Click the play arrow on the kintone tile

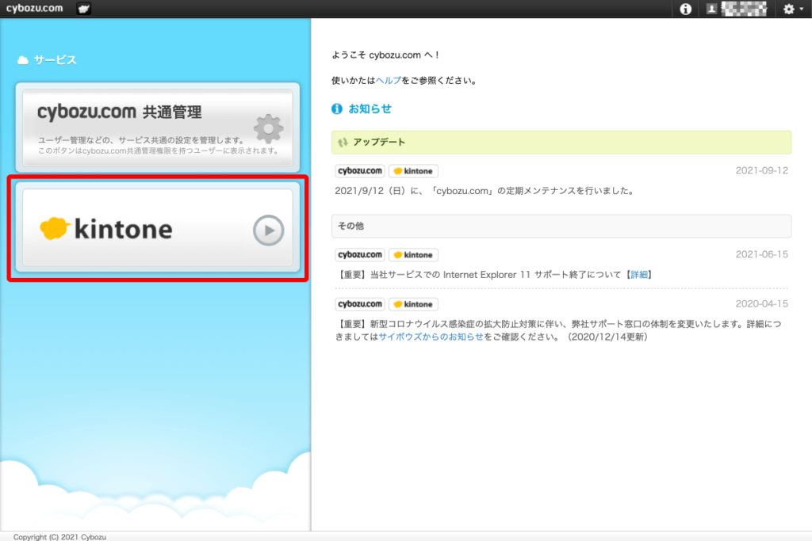(269, 230)
